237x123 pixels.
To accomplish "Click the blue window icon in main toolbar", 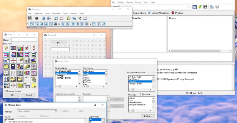I will coord(195,7).
